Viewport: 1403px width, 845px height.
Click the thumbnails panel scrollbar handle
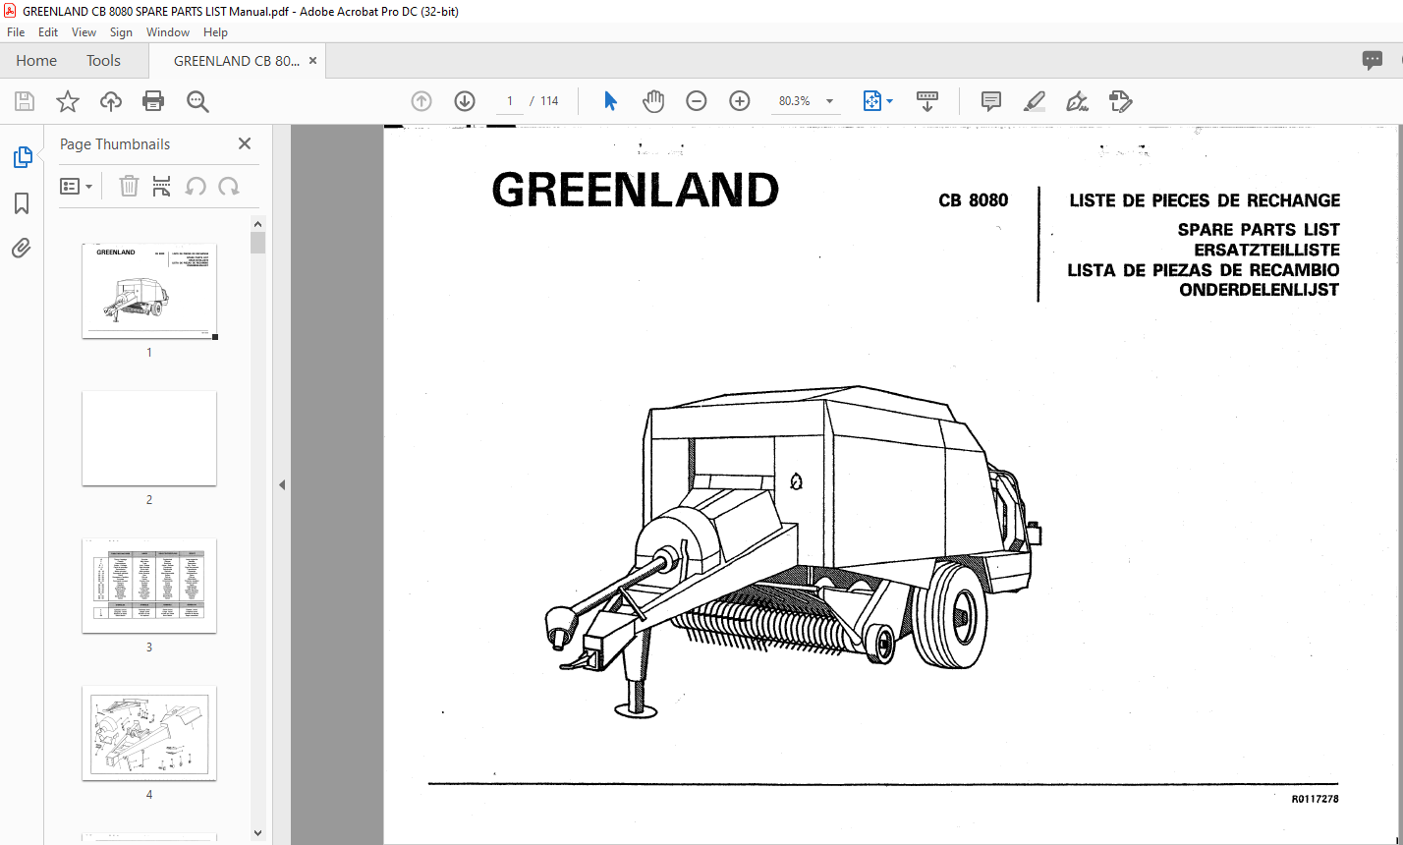pyautogui.click(x=257, y=243)
